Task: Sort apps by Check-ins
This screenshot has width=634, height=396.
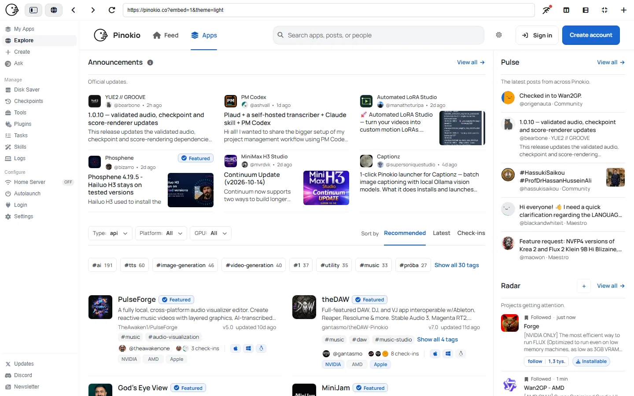Action: [x=471, y=233]
